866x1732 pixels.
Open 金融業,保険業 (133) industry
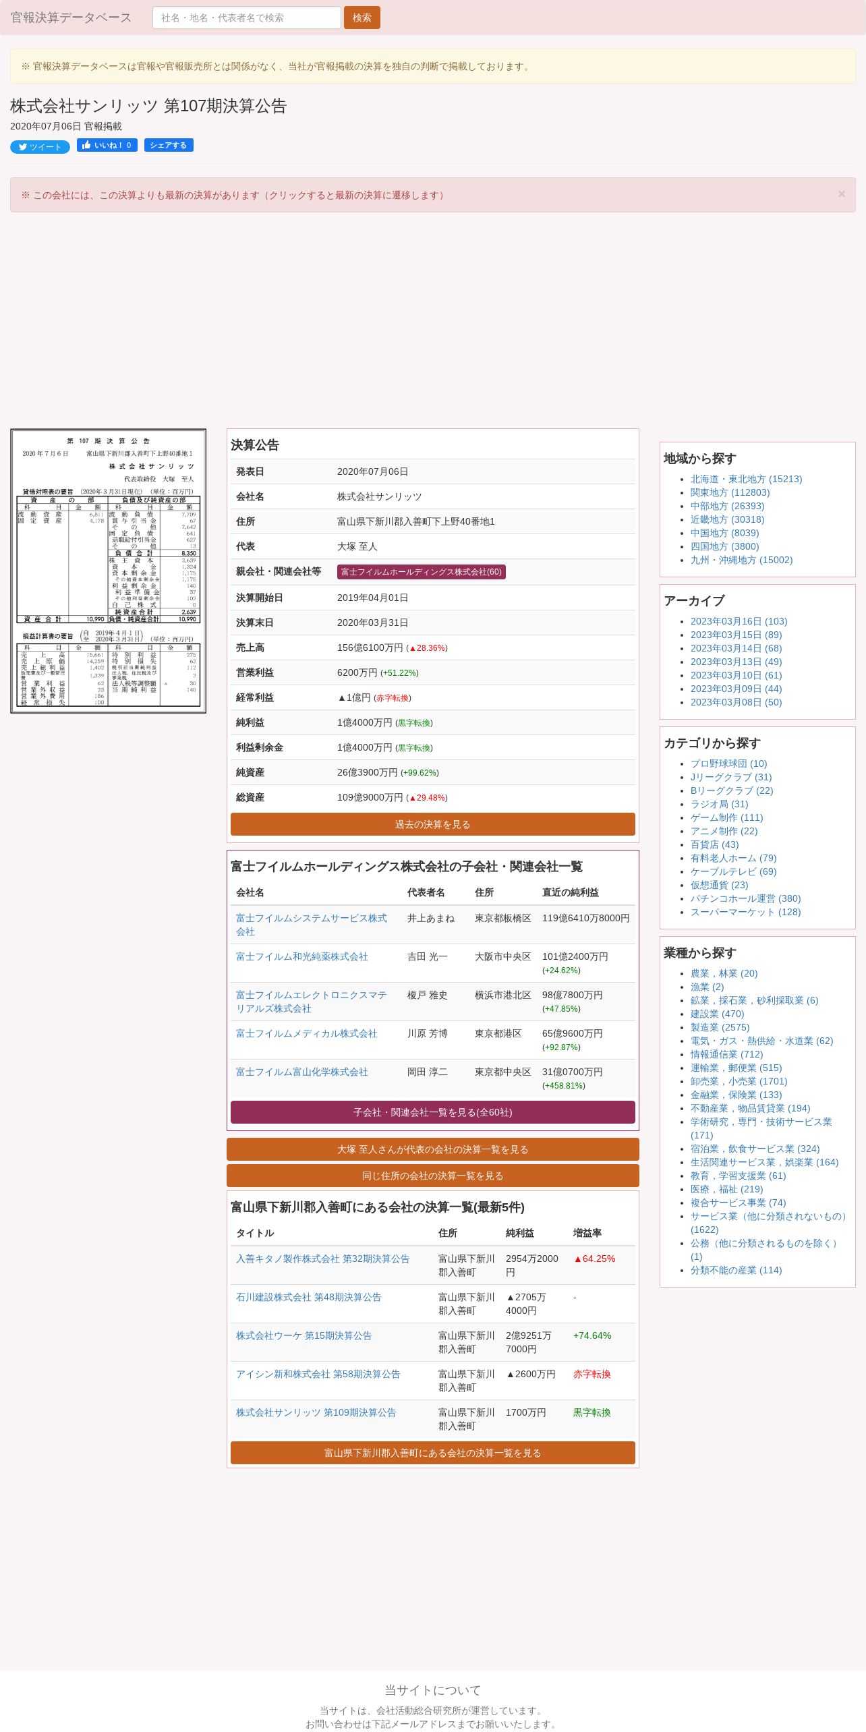click(736, 1095)
